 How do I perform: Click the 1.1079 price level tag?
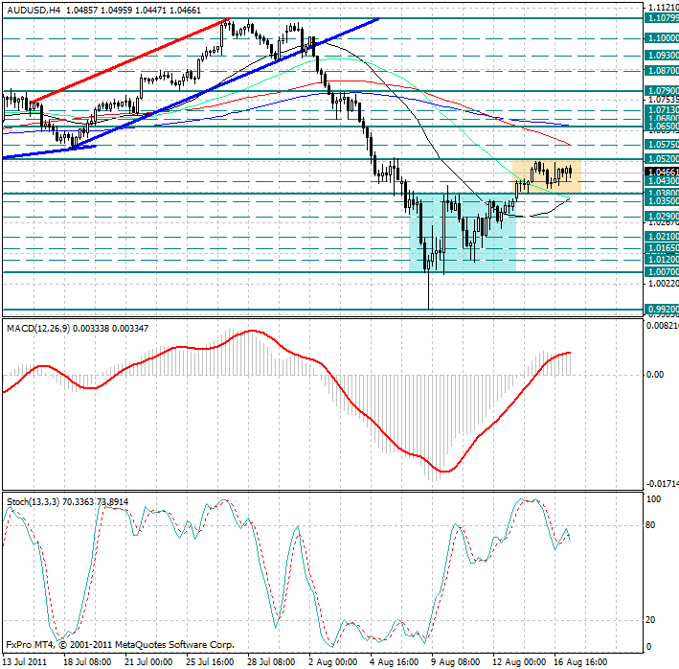coord(662,18)
